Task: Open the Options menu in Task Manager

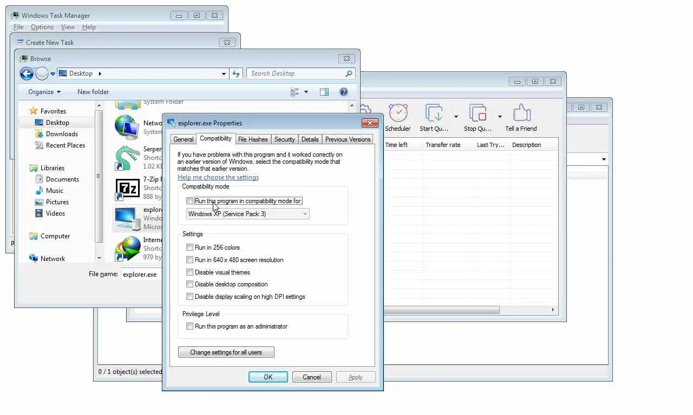Action: [42, 27]
